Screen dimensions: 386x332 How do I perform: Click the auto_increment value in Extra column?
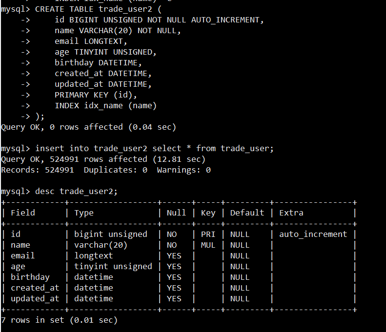point(313,234)
